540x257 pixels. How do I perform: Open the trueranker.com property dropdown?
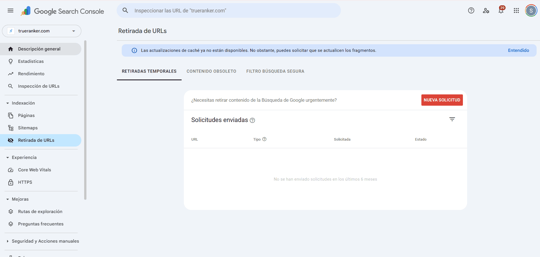click(42, 31)
